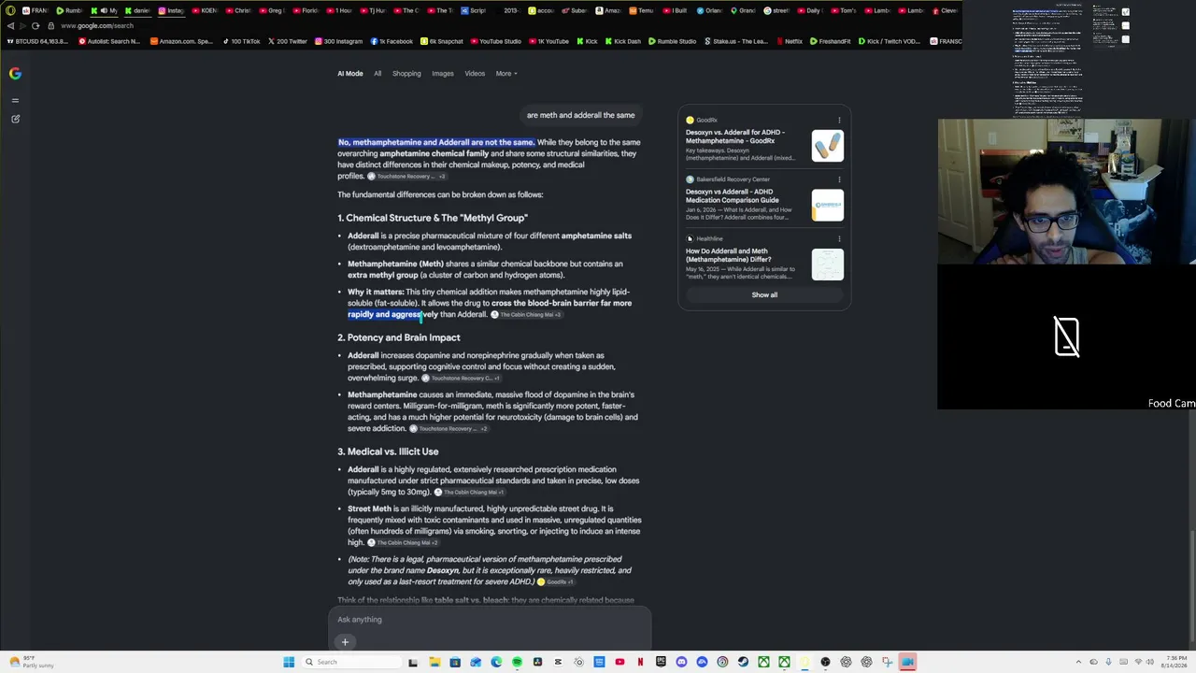Screen dimensions: 1196x673
Task: Expand the More search filters dropdown
Action: [x=505, y=73]
